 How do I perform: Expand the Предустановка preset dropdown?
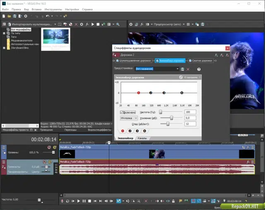178,69
